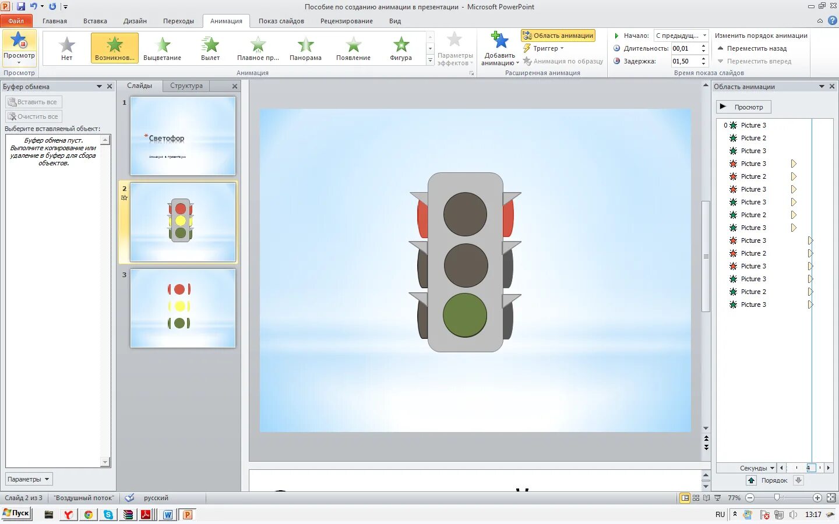Open Добавить анимацию gallery
This screenshot has width=839, height=524.
(500, 49)
